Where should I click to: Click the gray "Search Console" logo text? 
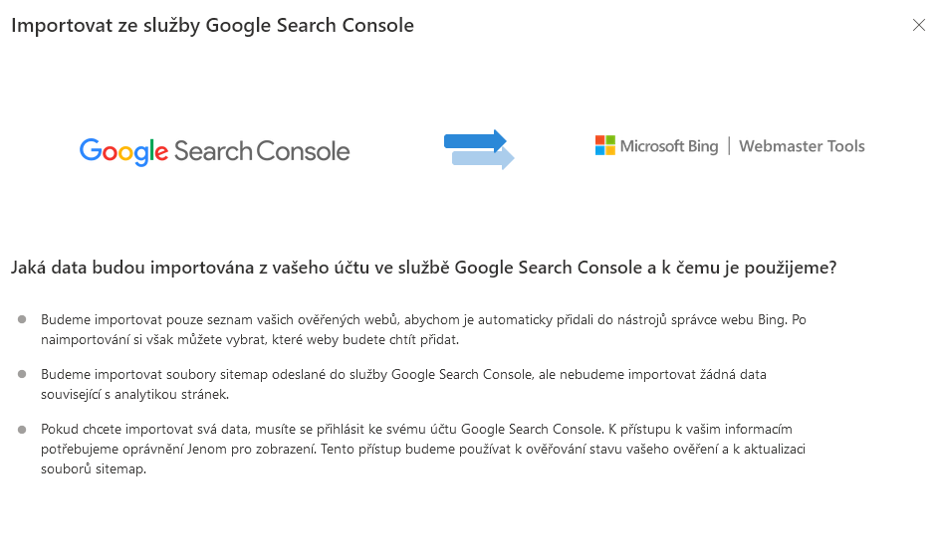[x=262, y=151]
